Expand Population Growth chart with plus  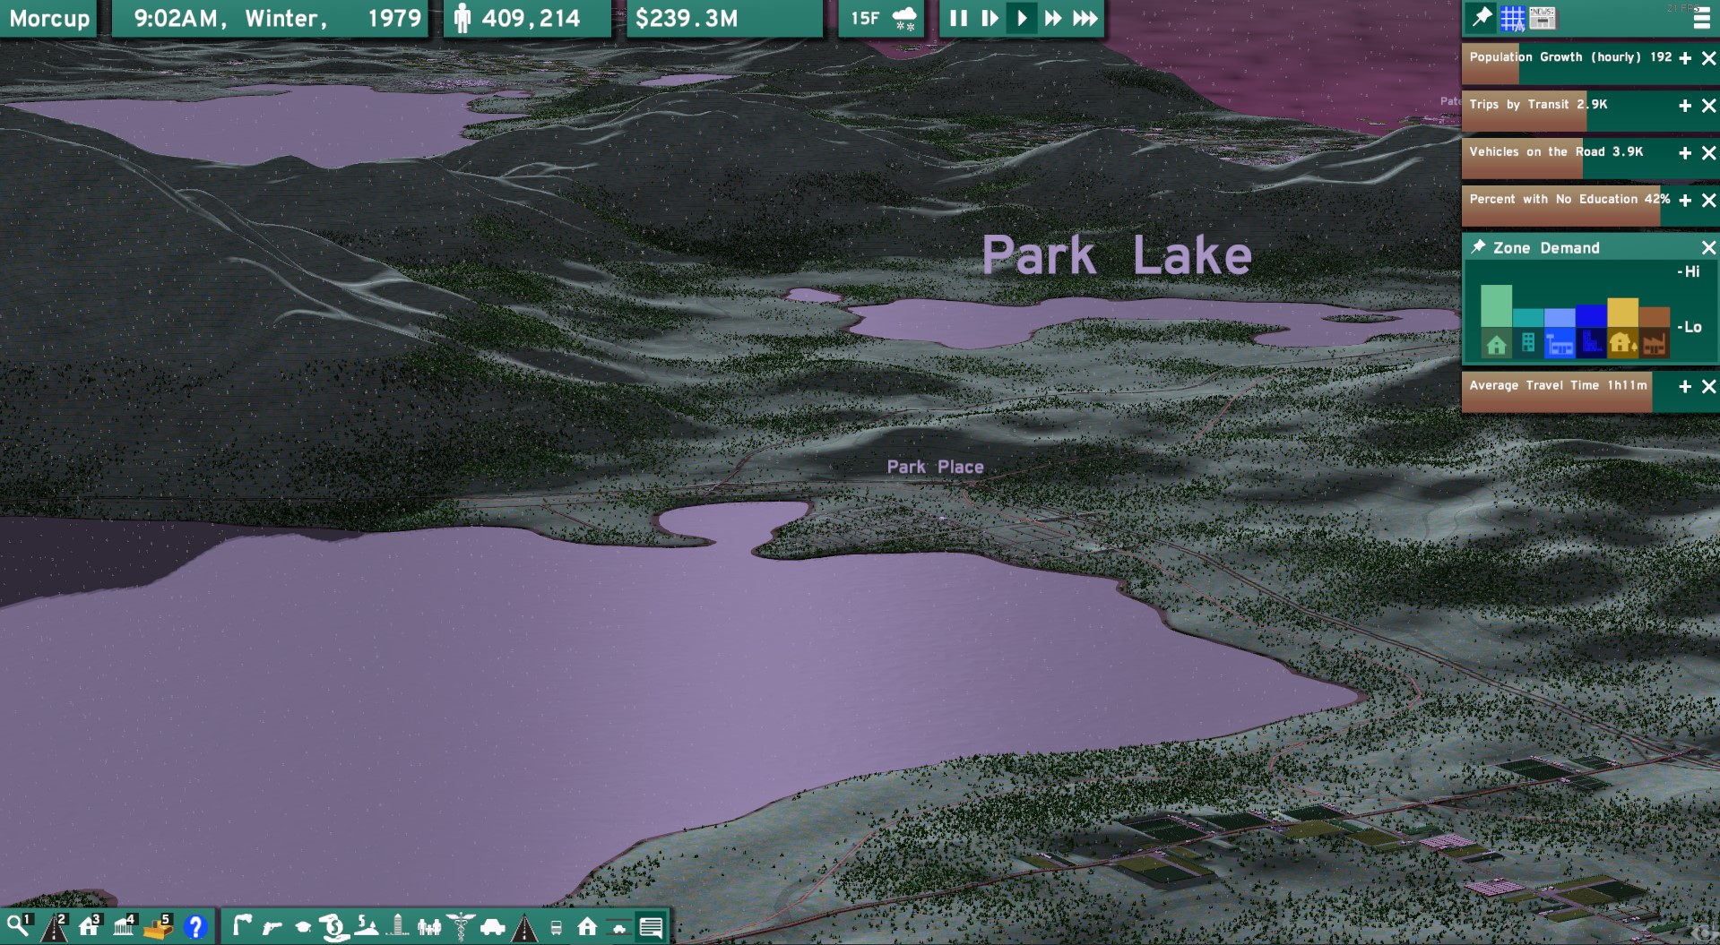tap(1685, 58)
